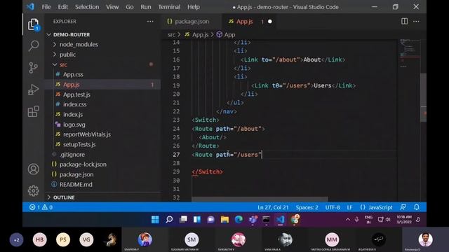
Task: Open App.test.js in the explorer
Action: [x=76, y=94]
